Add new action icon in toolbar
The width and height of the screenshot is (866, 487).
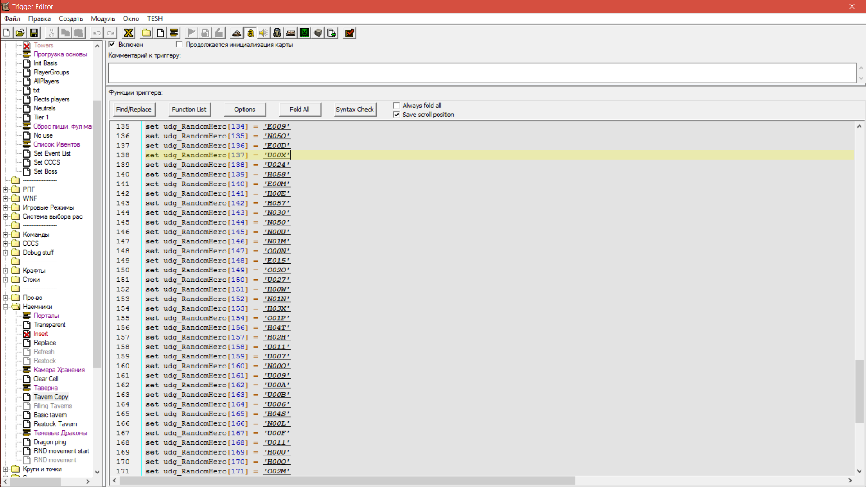coord(219,33)
